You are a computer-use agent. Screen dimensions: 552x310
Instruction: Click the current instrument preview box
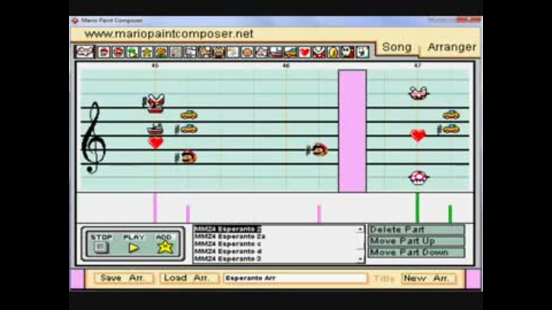tap(85, 52)
